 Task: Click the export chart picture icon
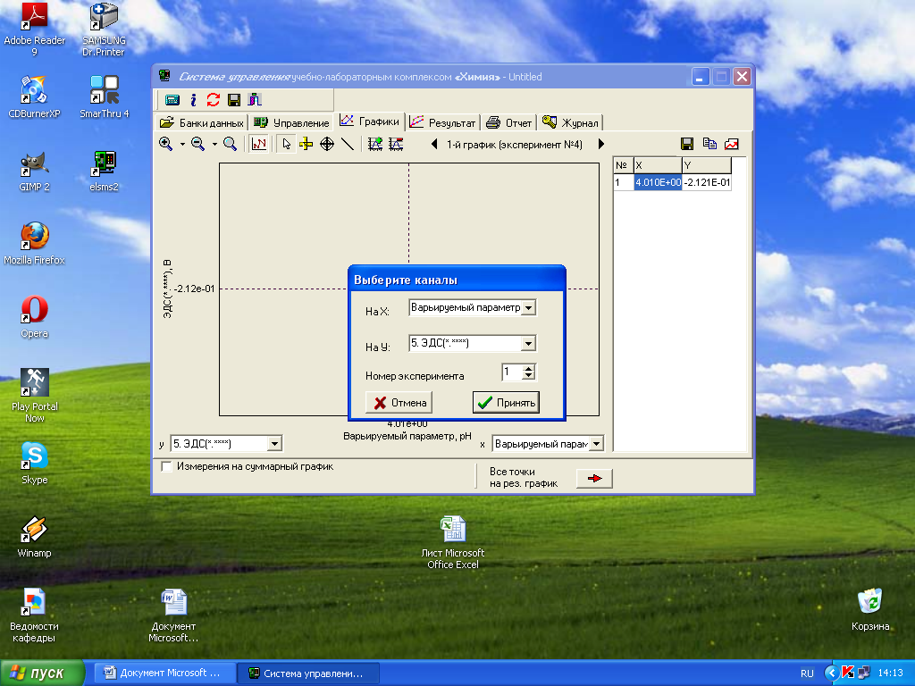coord(732,144)
